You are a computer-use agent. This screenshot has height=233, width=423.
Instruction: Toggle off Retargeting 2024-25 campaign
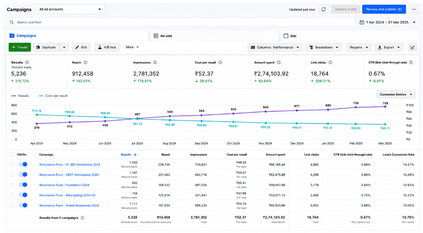[23, 195]
